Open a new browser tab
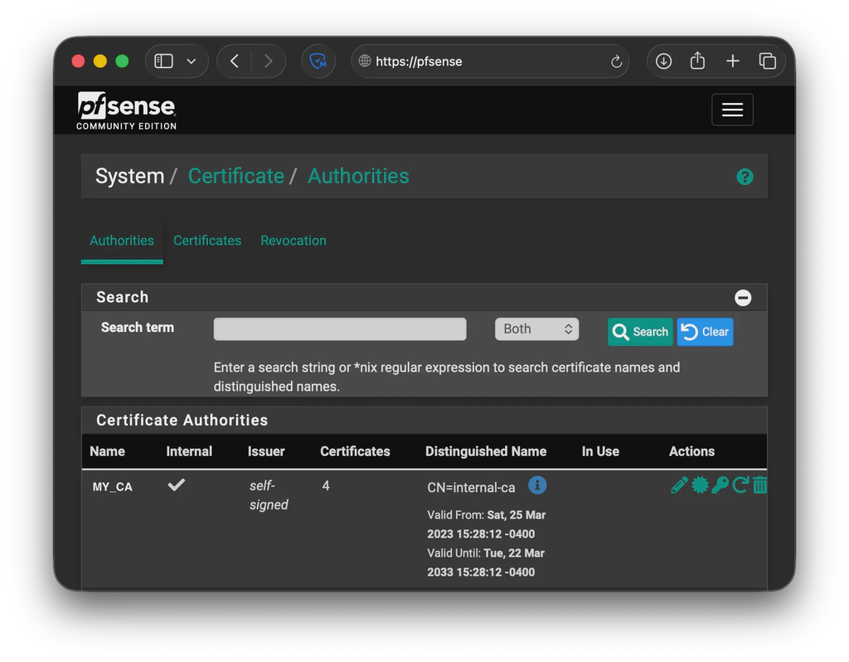Viewport: 849px width, 662px height. click(x=733, y=61)
